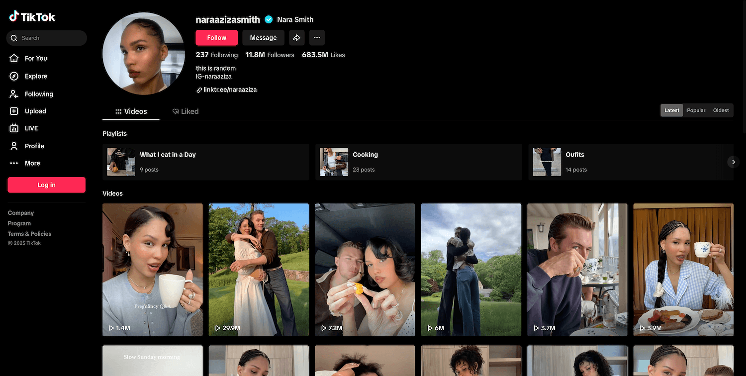
Task: Open the Upload page
Action: 35,111
